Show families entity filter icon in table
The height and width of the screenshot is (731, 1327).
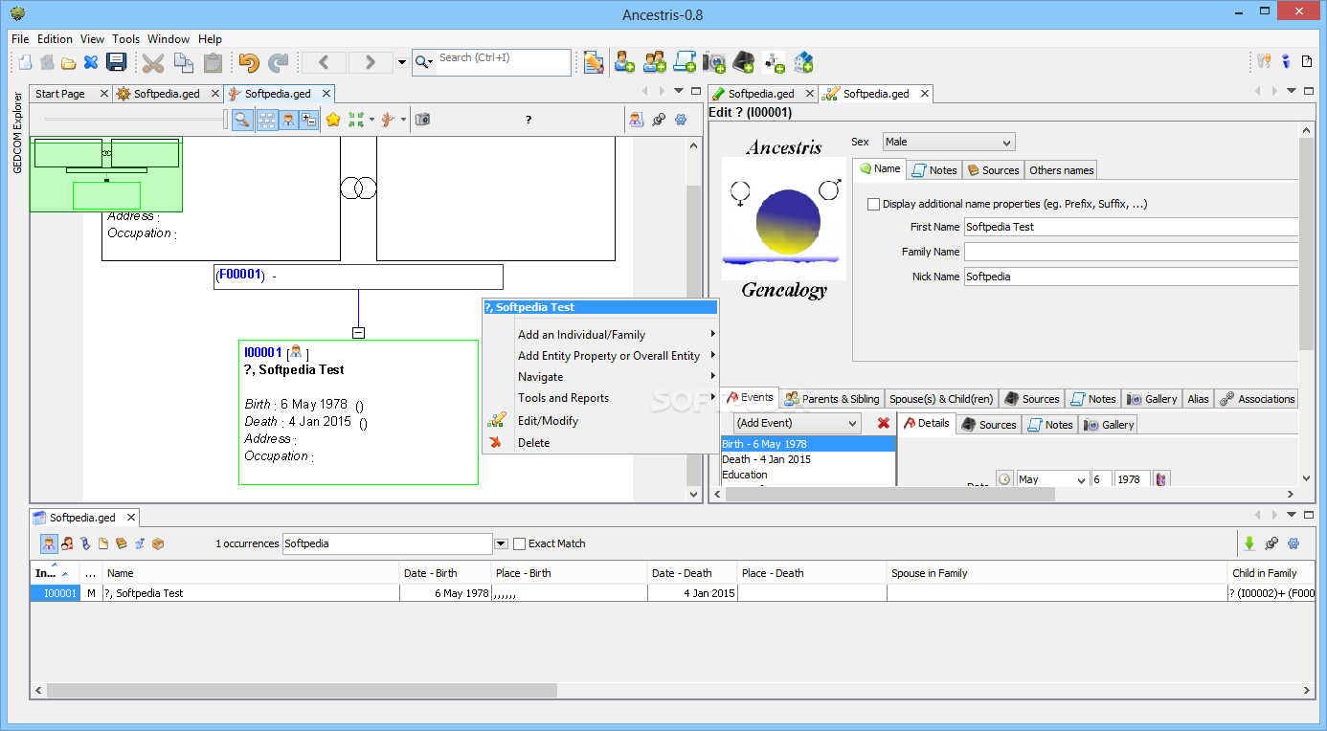point(67,543)
